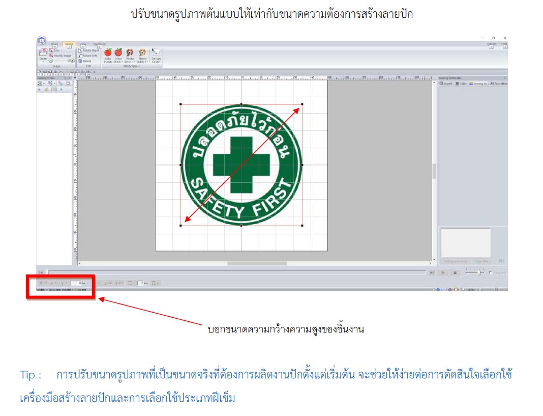This screenshot has height=416, width=543.
Task: Launch Photo Stitch 2 wizard
Action: [142, 56]
